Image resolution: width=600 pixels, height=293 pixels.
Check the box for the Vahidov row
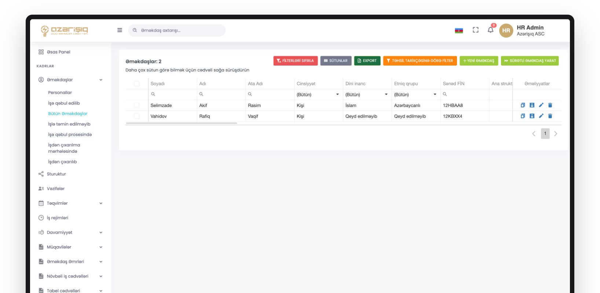(x=137, y=116)
